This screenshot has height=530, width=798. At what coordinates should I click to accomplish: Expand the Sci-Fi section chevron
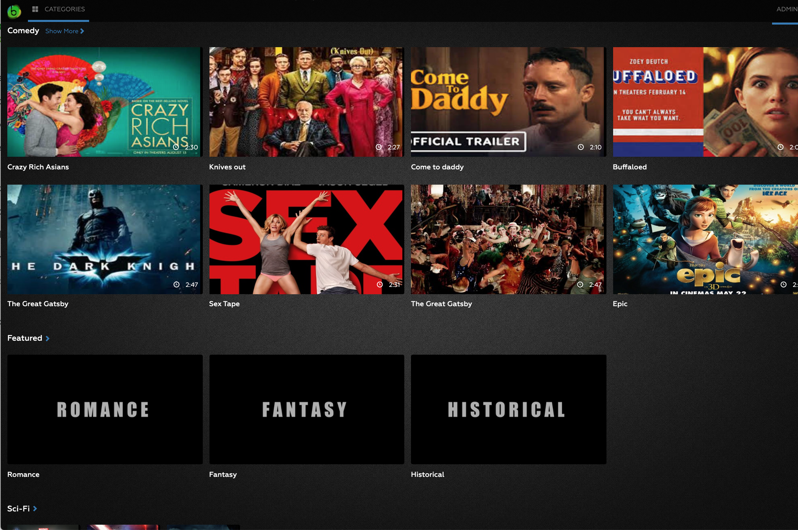(x=35, y=508)
